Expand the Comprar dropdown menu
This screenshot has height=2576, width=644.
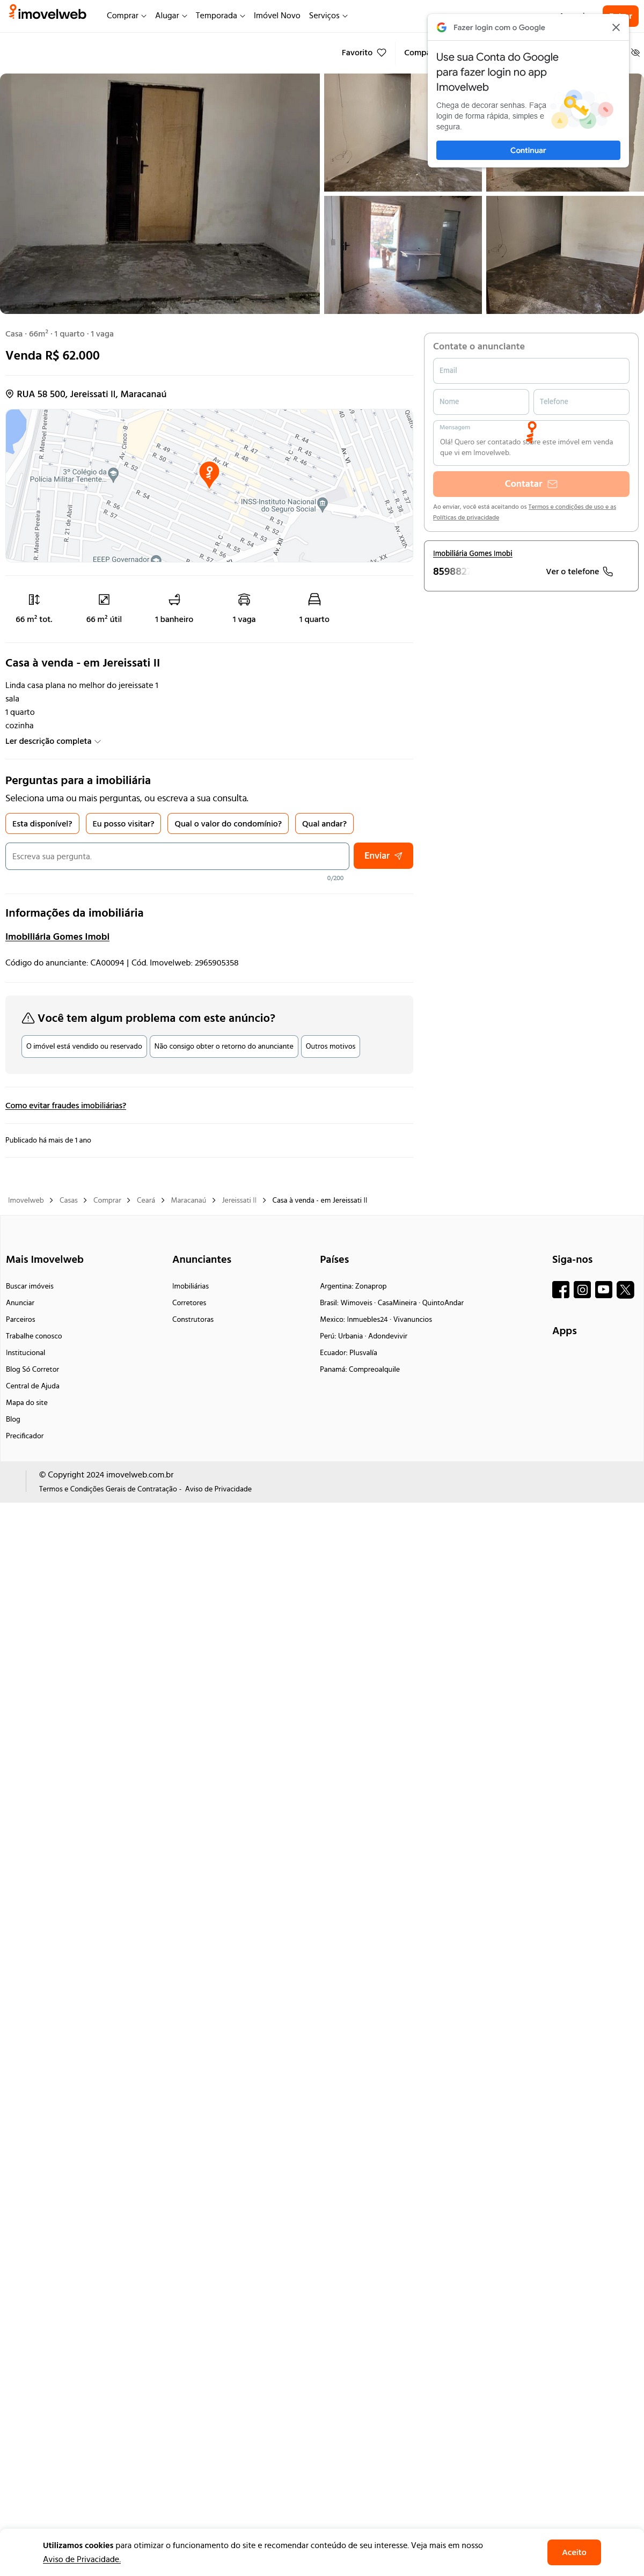(x=126, y=16)
